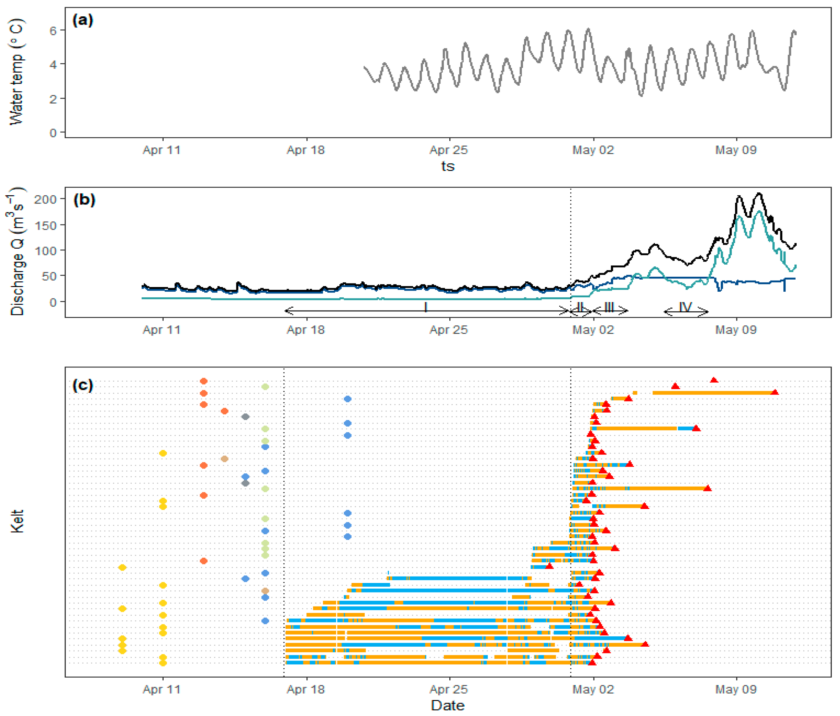840x716 pixels.
Task: Click the topmost light green dot in panel c
Action: pyautogui.click(x=265, y=387)
